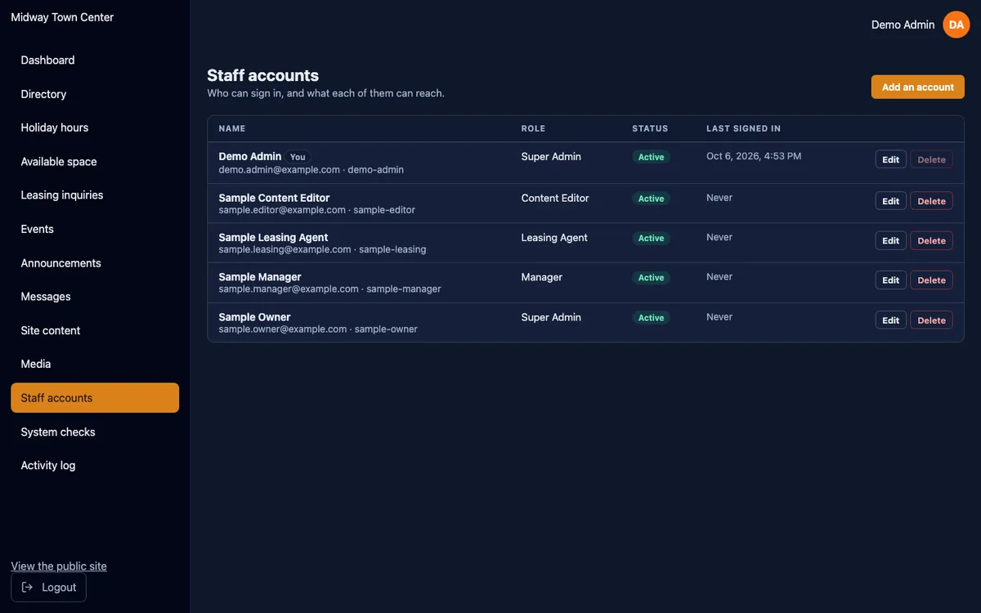Open Site content page
The width and height of the screenshot is (981, 613).
tap(95, 330)
